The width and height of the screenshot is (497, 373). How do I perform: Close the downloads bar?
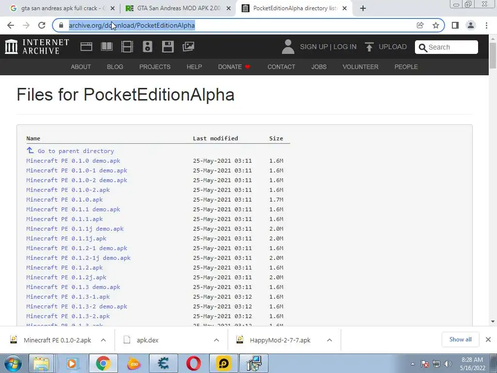[488, 339]
